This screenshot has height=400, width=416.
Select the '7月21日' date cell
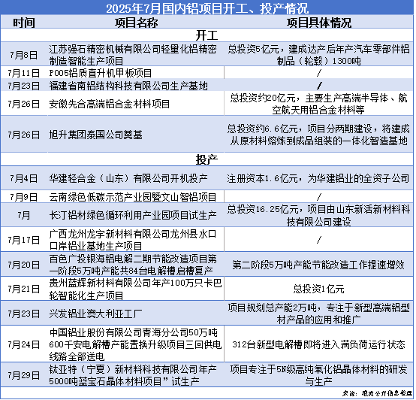[24, 289]
